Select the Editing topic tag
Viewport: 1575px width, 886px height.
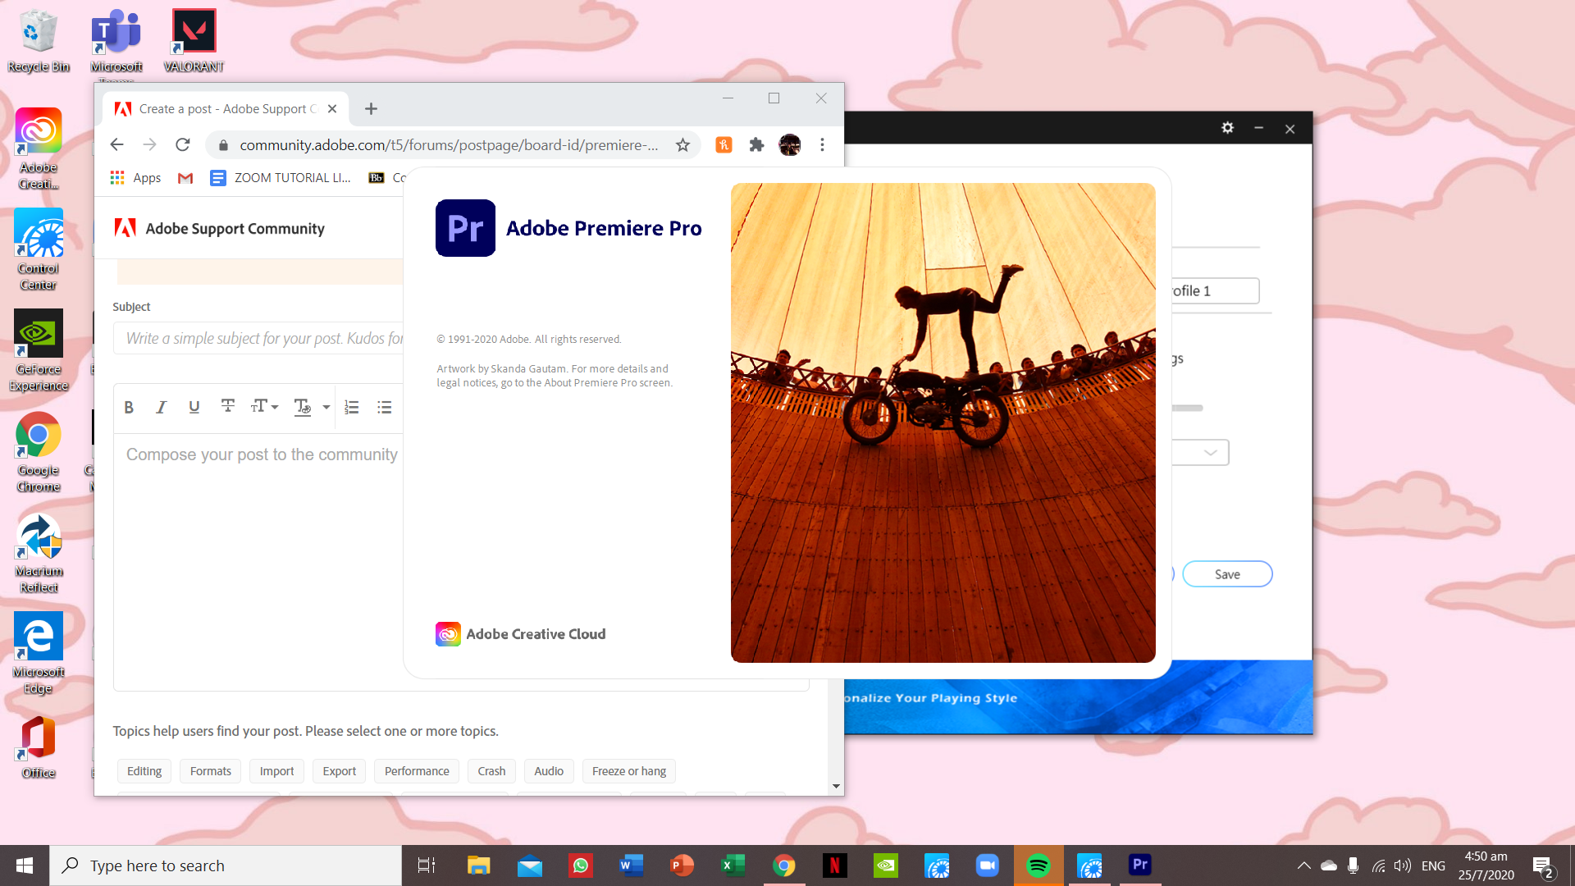click(144, 771)
